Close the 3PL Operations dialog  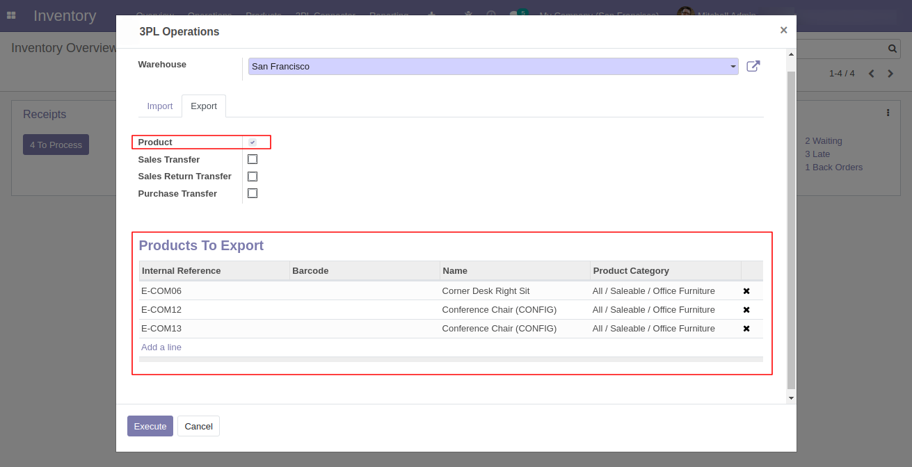click(x=783, y=31)
